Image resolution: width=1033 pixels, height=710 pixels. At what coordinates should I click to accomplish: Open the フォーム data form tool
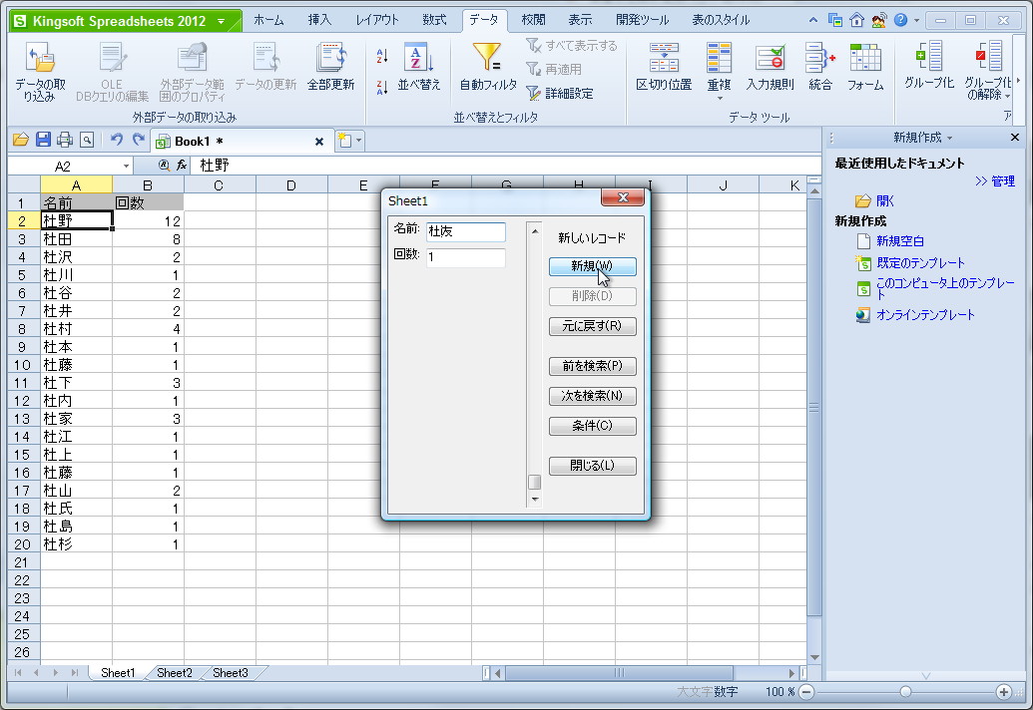865,67
